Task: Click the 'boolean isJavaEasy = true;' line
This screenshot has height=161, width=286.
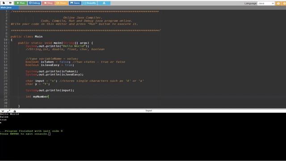Action: 50,65
